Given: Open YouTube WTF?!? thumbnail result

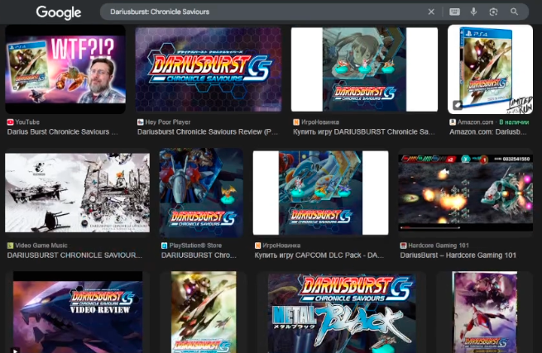Looking at the screenshot, I should [65, 69].
